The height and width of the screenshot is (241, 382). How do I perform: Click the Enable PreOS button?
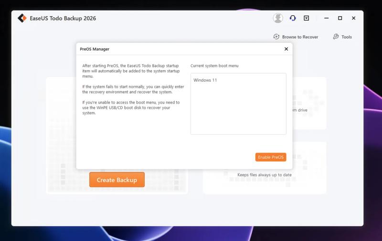(x=271, y=157)
